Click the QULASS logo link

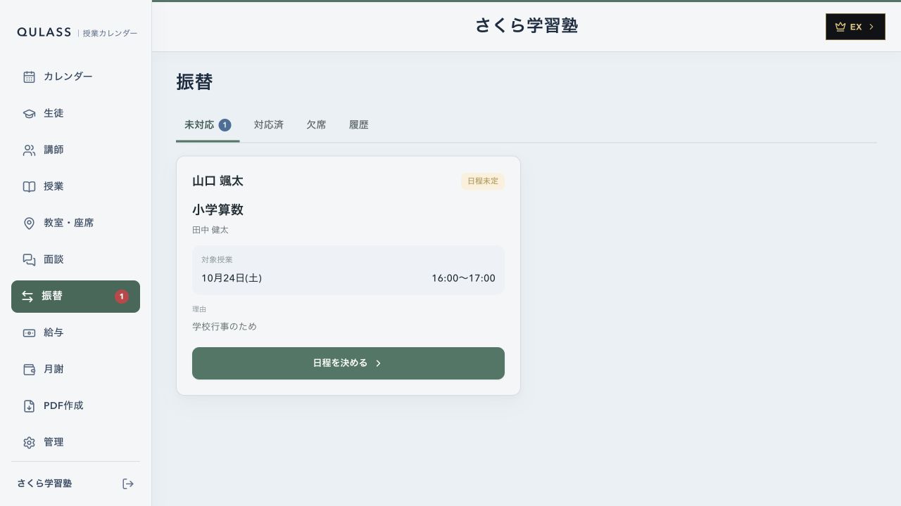tap(44, 32)
